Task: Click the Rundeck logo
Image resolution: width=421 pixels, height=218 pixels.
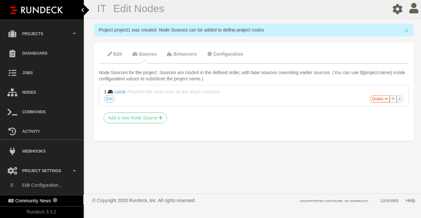Action: [36, 10]
